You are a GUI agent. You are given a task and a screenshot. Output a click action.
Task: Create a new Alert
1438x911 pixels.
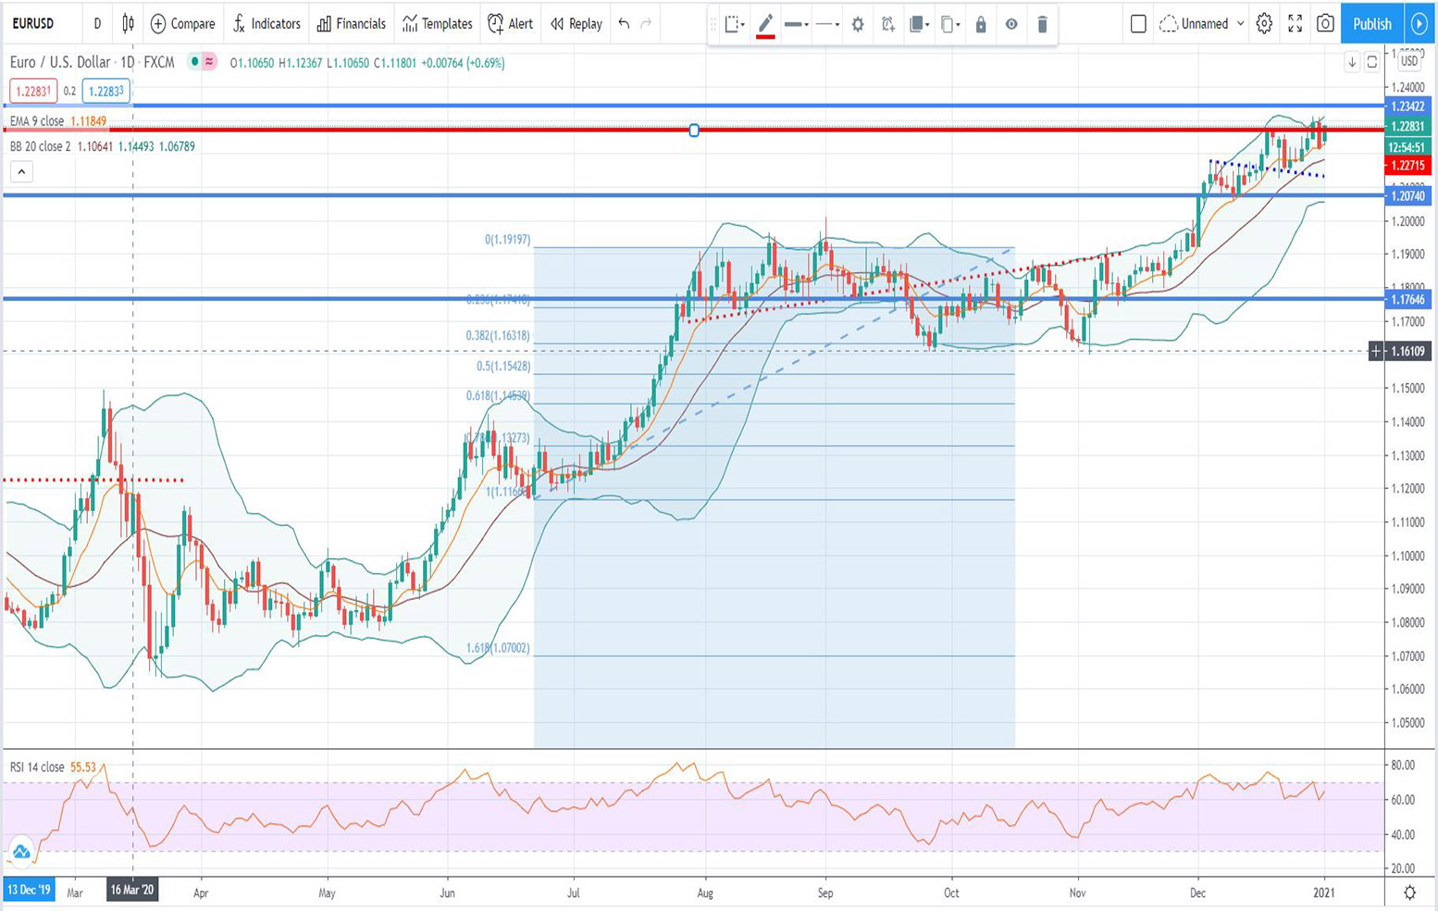pos(510,23)
